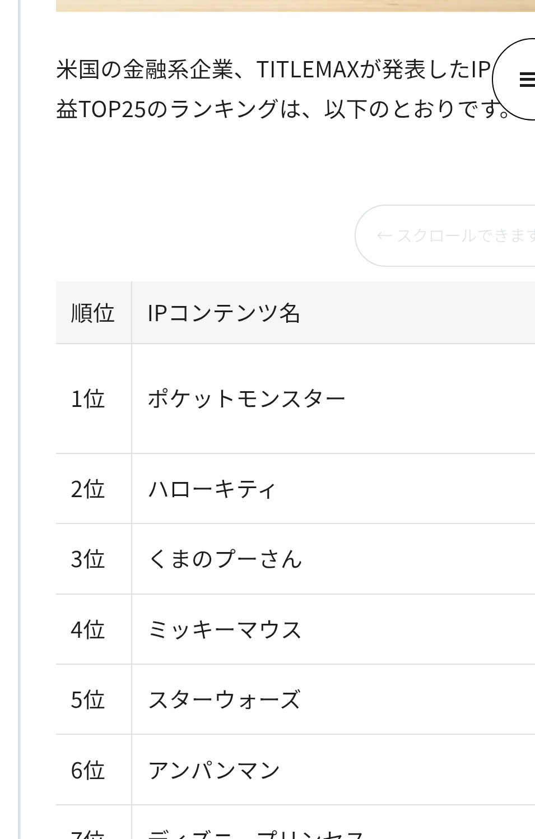This screenshot has width=535, height=839.
Task: Click the ポケットモンスター table cell
Action: click(x=333, y=398)
